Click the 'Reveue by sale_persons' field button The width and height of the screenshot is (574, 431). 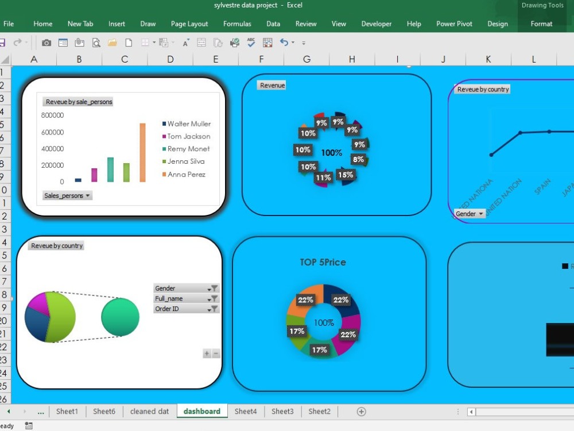[x=79, y=102]
